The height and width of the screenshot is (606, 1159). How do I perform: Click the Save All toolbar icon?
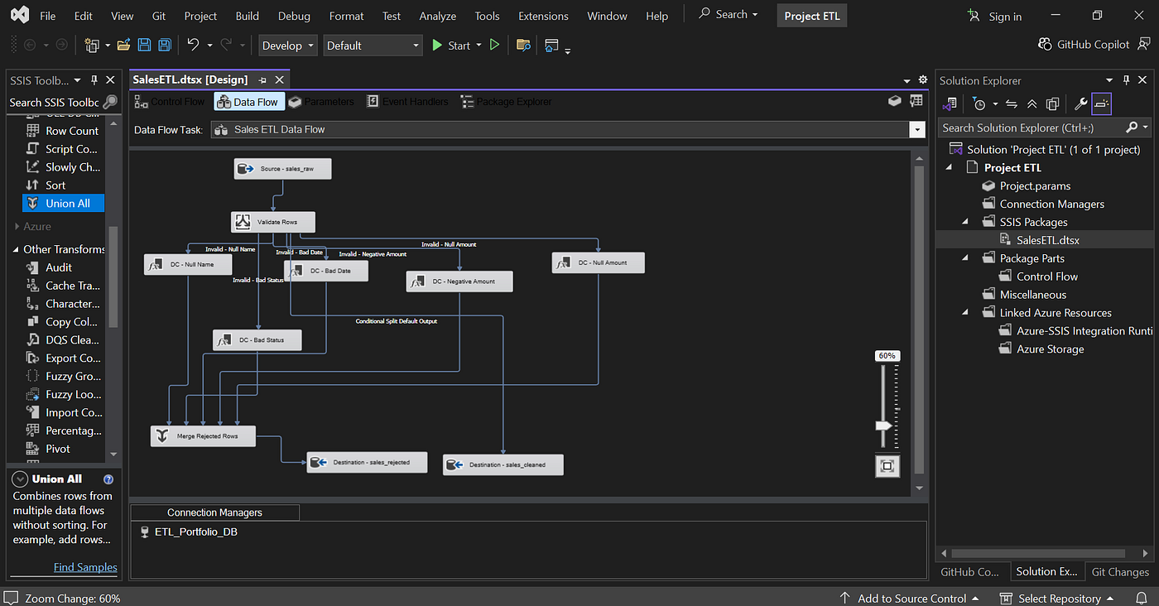[x=165, y=46]
